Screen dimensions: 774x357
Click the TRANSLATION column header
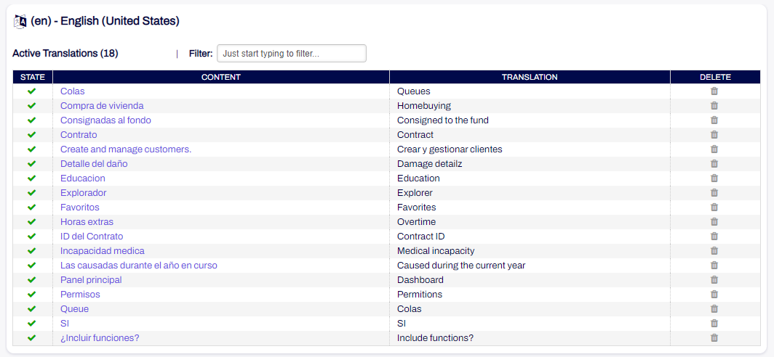click(530, 78)
